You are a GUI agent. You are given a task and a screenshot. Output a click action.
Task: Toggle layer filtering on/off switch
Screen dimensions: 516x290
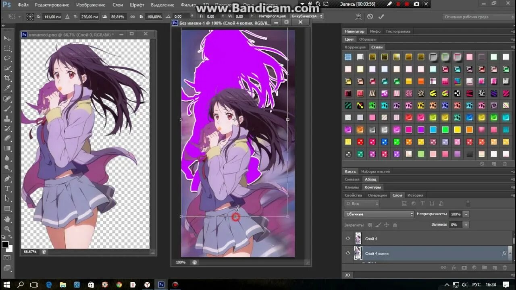click(x=468, y=204)
